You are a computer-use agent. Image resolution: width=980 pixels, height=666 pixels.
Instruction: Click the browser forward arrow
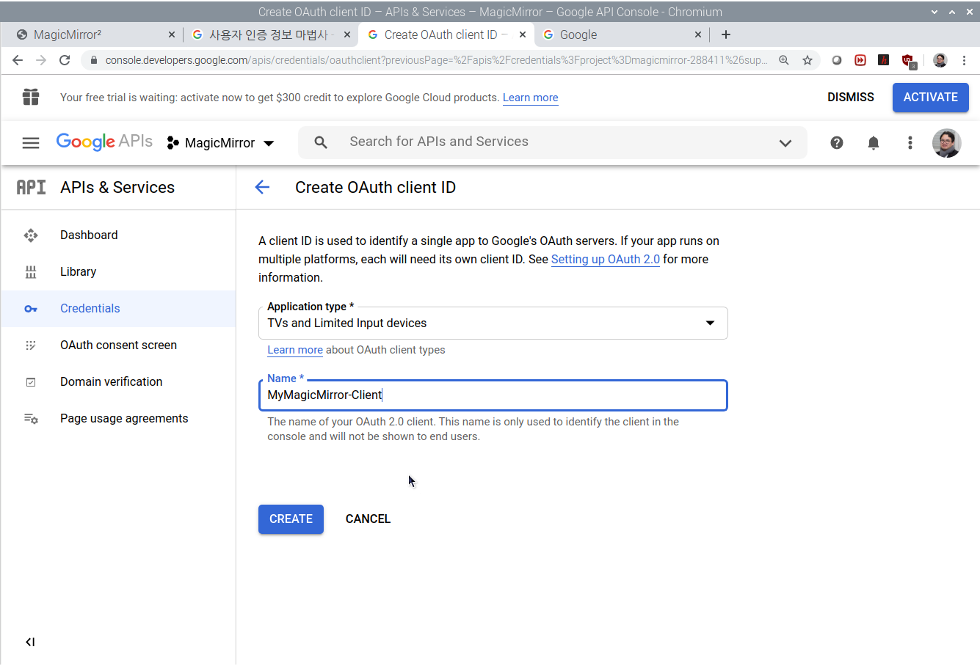point(41,60)
